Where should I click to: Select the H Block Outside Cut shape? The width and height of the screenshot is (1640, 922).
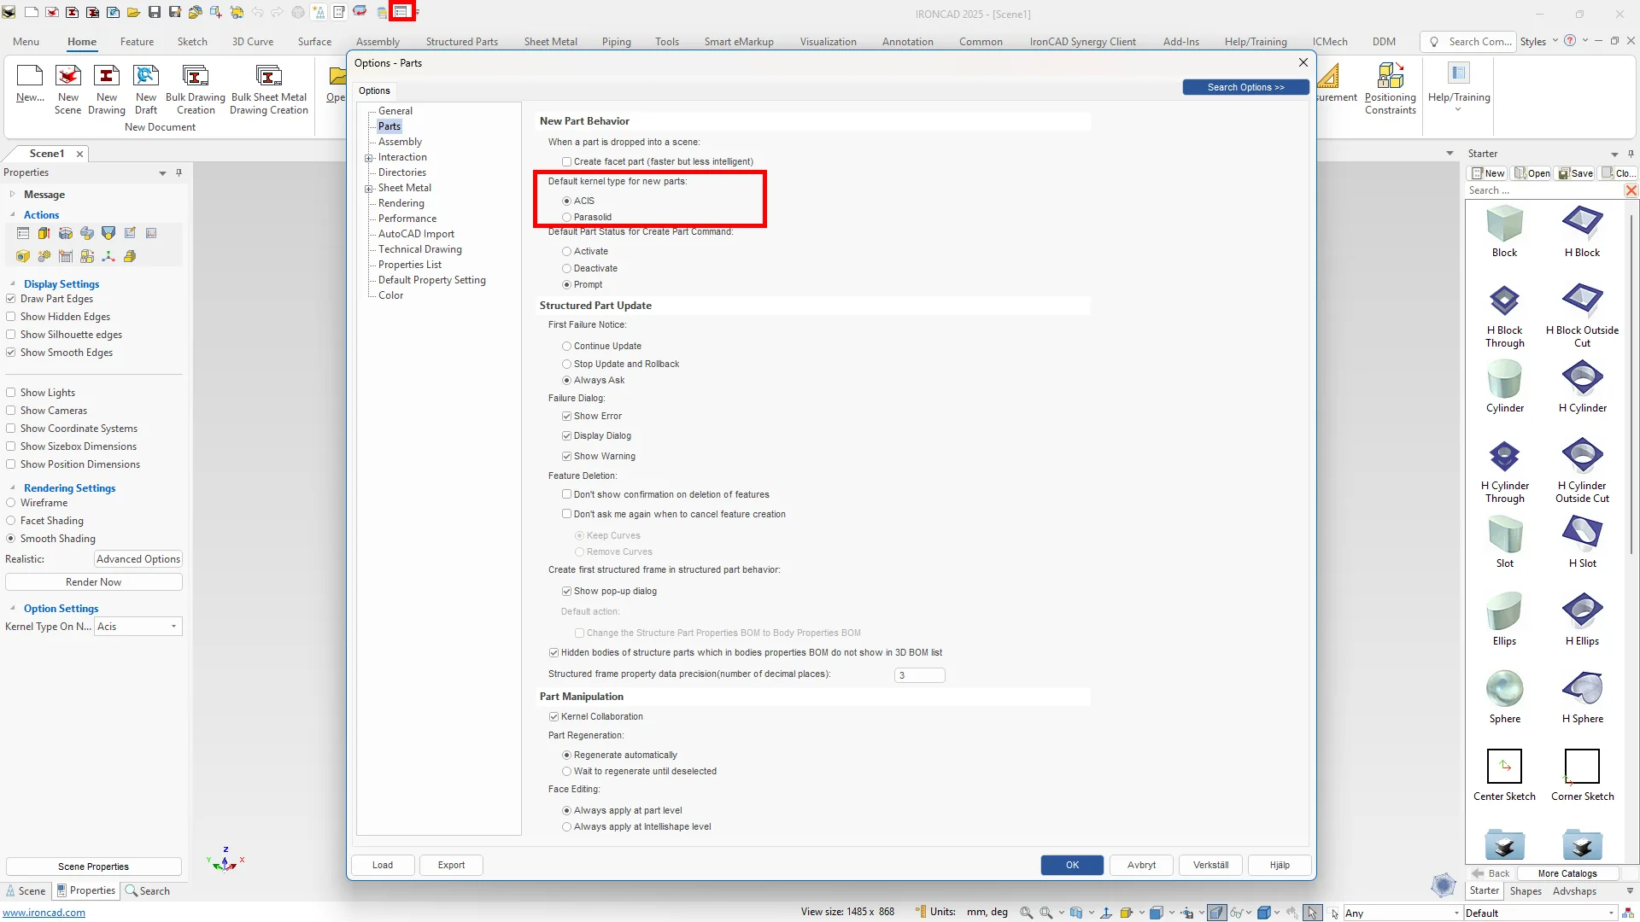pyautogui.click(x=1582, y=315)
